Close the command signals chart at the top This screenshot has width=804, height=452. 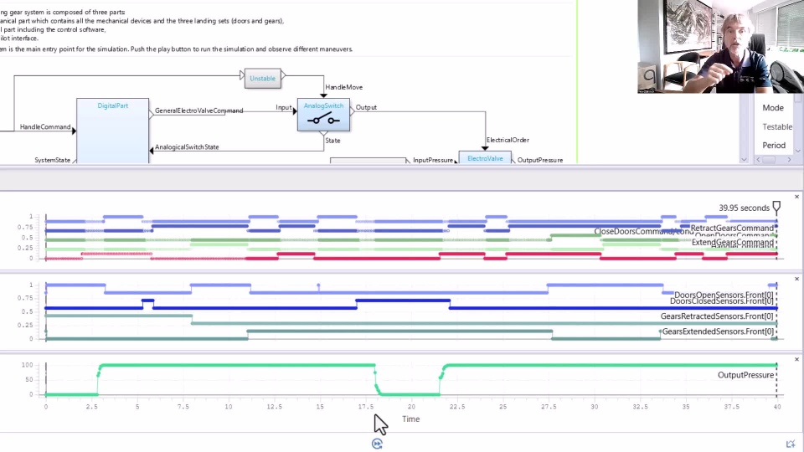coord(796,197)
